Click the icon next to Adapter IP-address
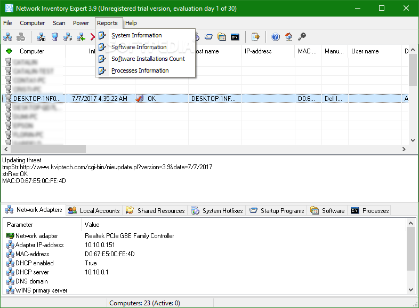Screen dimensions: 419x308 (x=10, y=244)
